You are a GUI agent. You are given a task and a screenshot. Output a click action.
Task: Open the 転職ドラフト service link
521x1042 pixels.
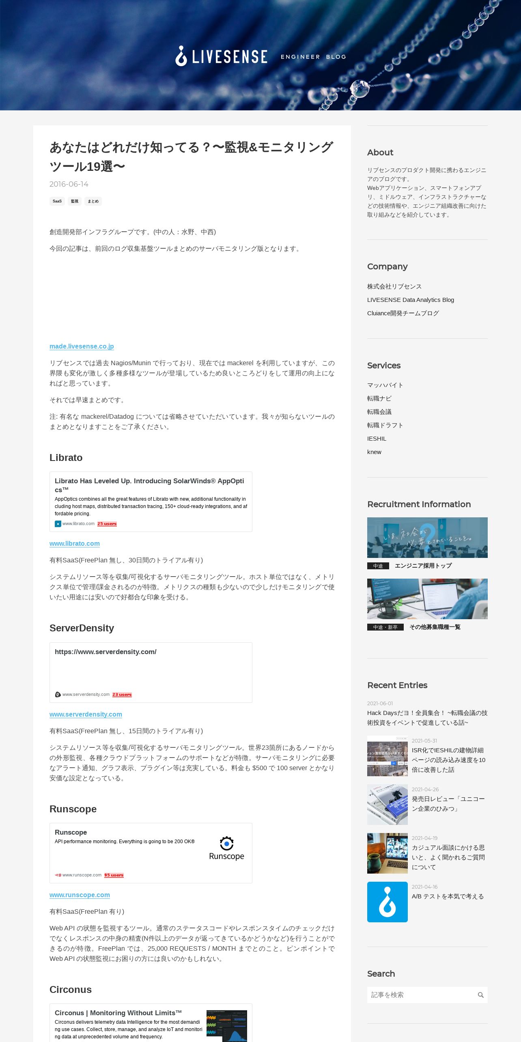click(x=385, y=425)
